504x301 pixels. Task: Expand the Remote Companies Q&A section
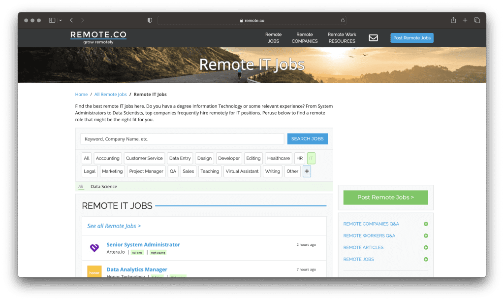coord(425,224)
